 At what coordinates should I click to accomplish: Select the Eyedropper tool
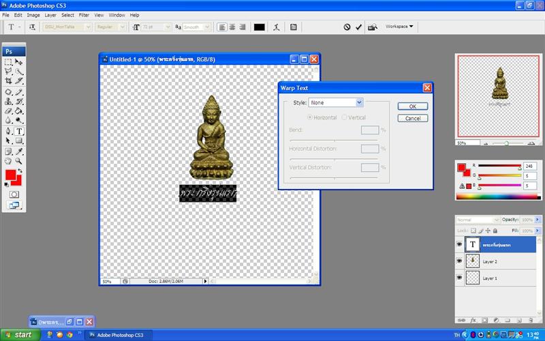pyautogui.click(x=19, y=151)
